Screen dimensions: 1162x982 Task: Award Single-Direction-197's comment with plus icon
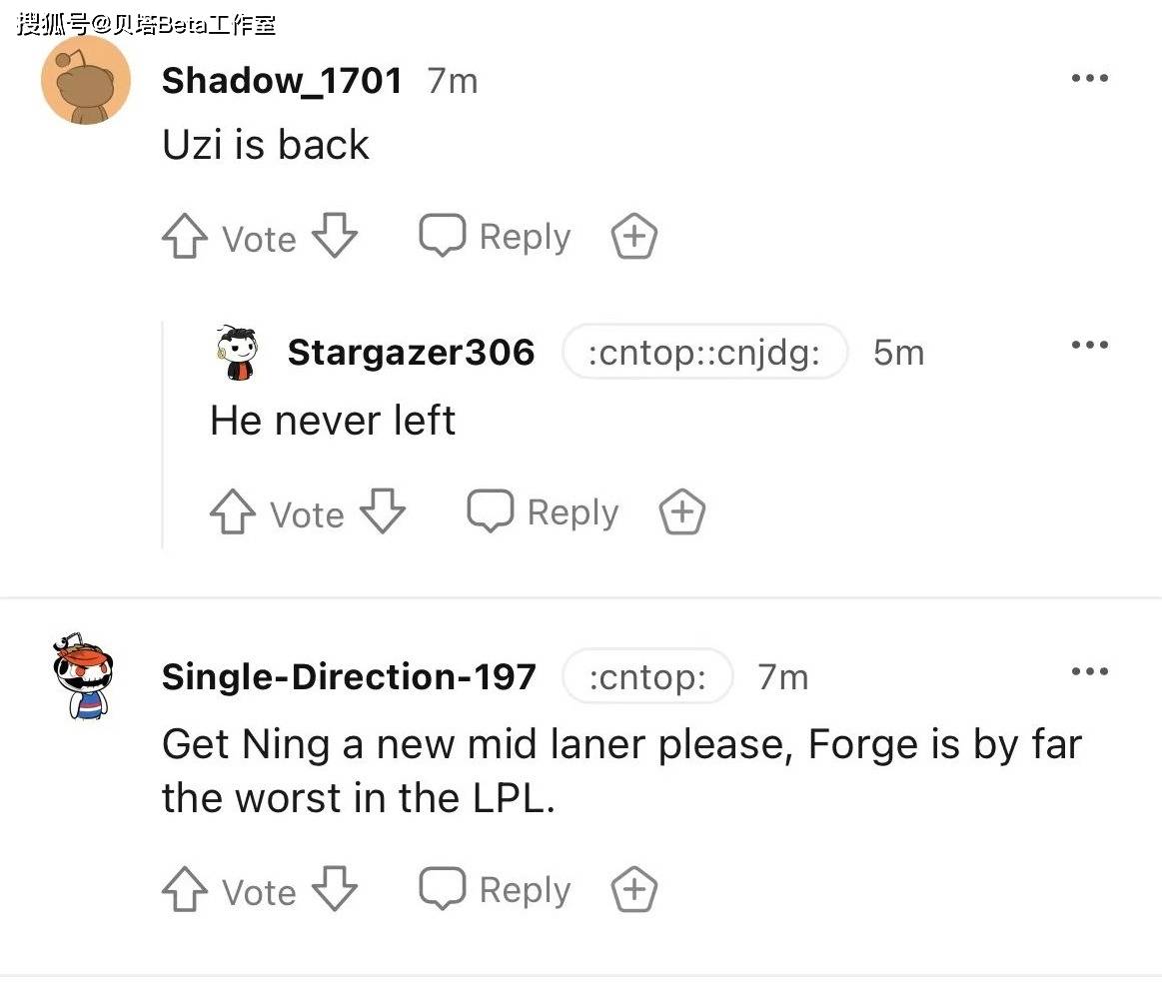point(634,889)
